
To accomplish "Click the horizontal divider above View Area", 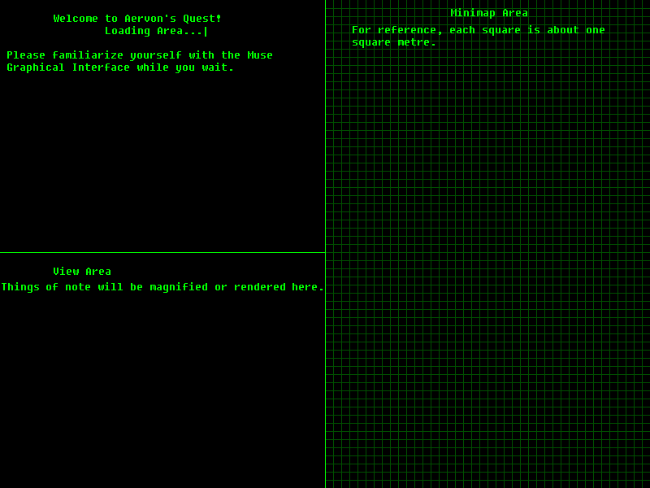I will tap(162, 252).
